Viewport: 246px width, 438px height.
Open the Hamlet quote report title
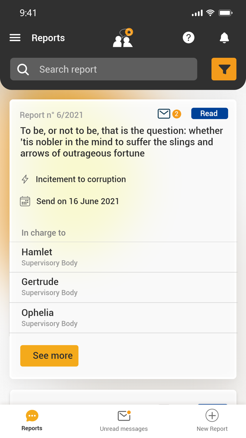tap(122, 142)
